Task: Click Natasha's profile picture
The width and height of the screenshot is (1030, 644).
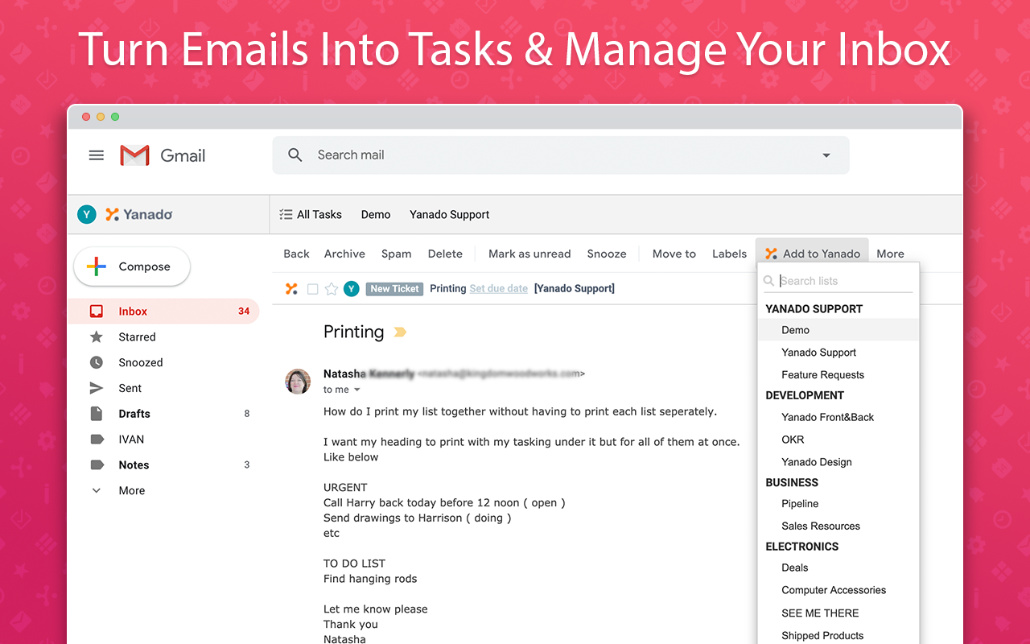Action: point(298,382)
